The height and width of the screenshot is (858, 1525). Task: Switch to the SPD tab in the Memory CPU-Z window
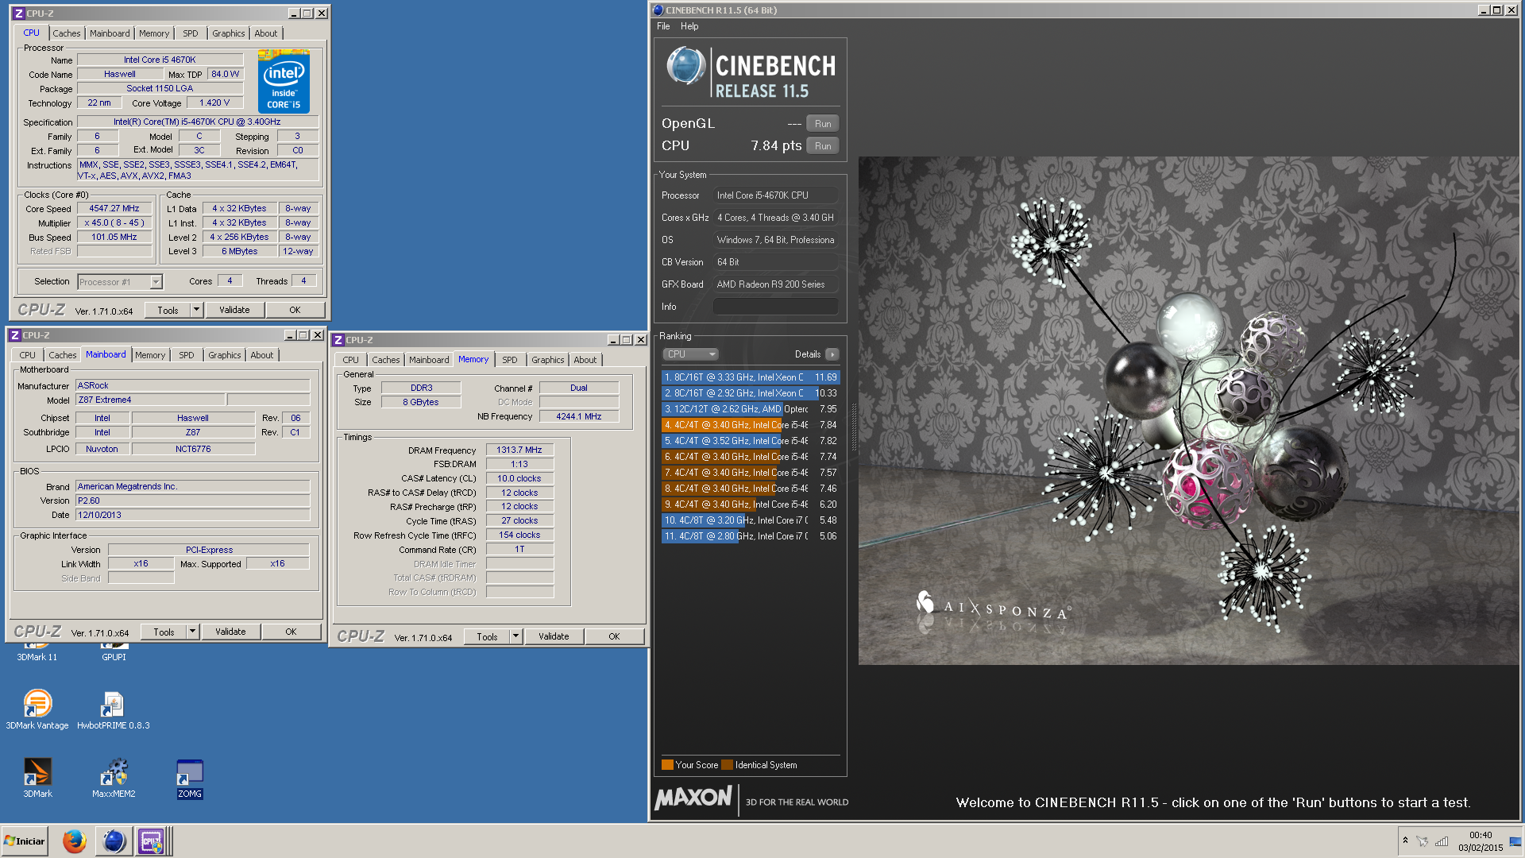(x=510, y=360)
